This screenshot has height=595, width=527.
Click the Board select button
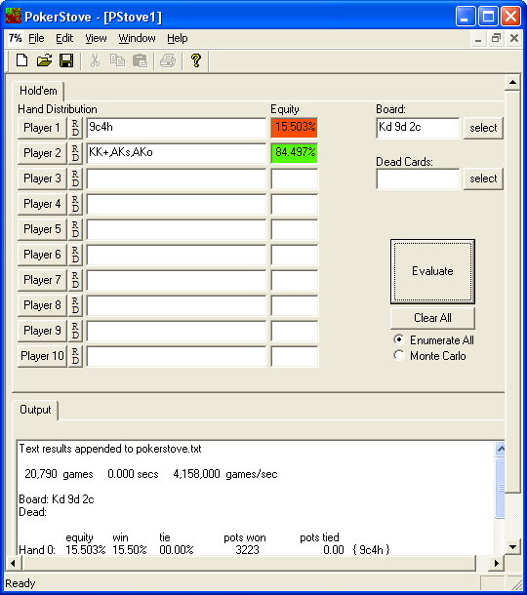pos(483,128)
